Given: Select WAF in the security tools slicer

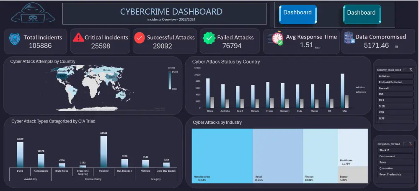Looking at the screenshot, I should pos(395,118).
